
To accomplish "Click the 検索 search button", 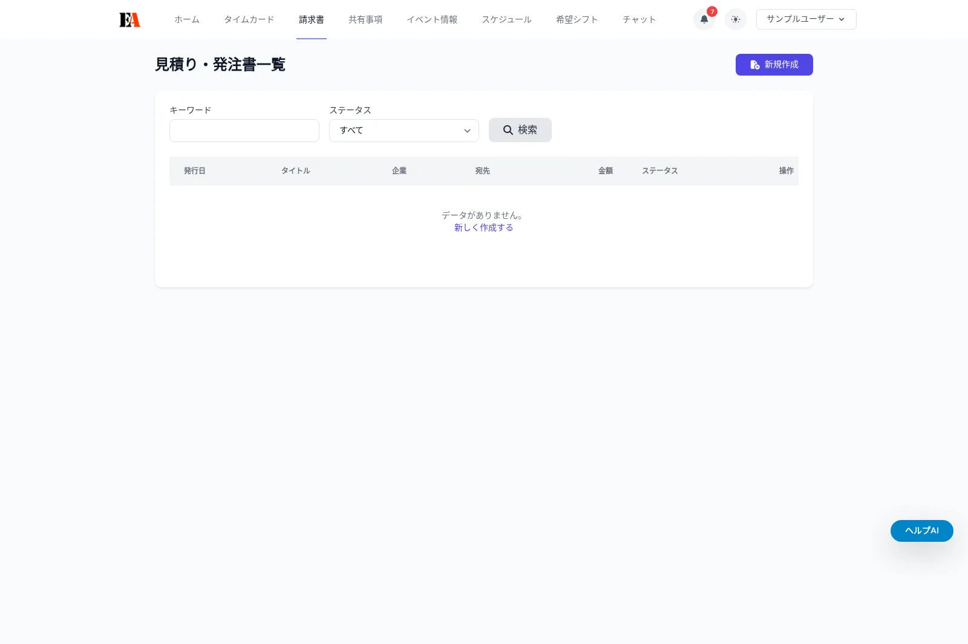I will (x=520, y=130).
